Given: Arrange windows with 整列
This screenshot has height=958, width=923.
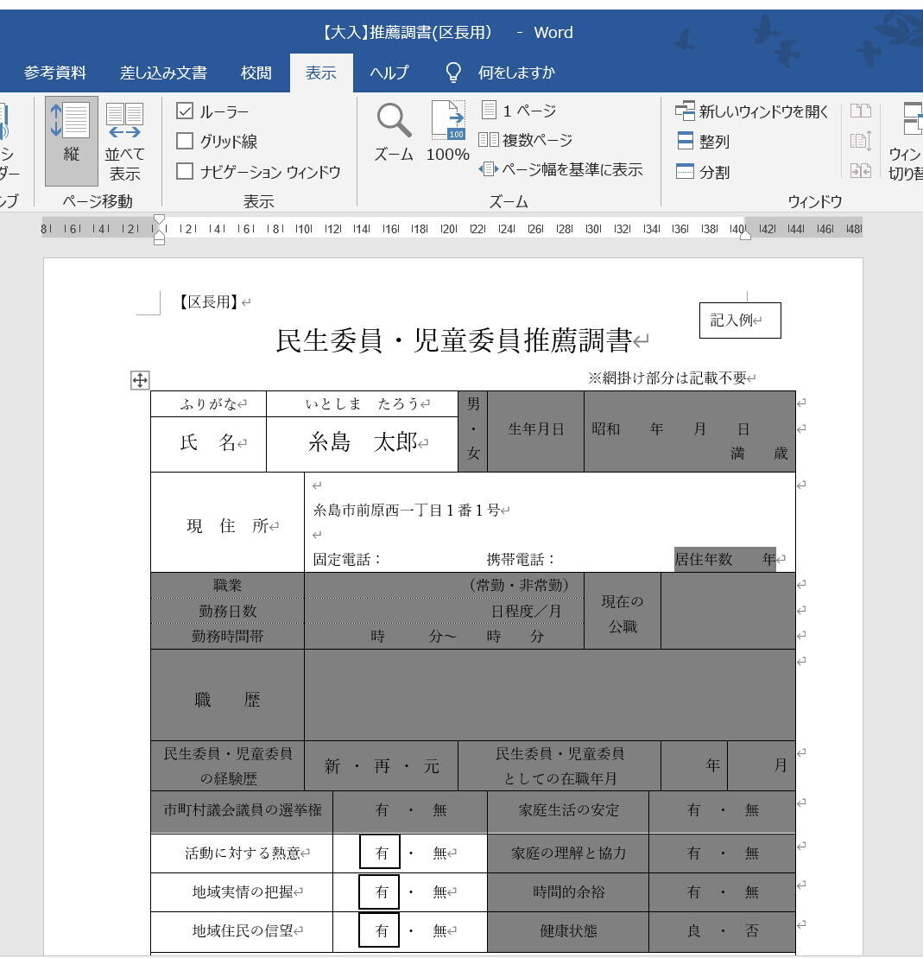Looking at the screenshot, I should pyautogui.click(x=703, y=141).
